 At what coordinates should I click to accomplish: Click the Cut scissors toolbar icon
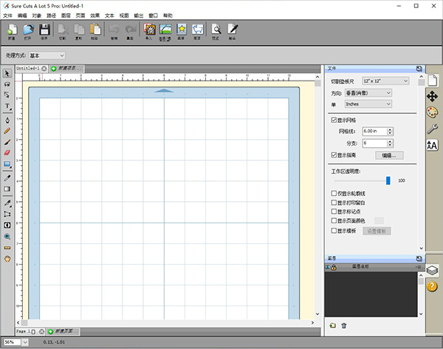pyautogui.click(x=63, y=30)
